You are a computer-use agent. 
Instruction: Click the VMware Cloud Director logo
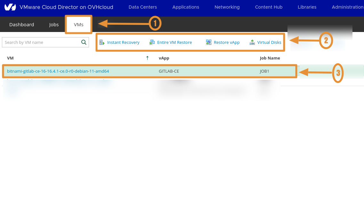click(x=10, y=7)
